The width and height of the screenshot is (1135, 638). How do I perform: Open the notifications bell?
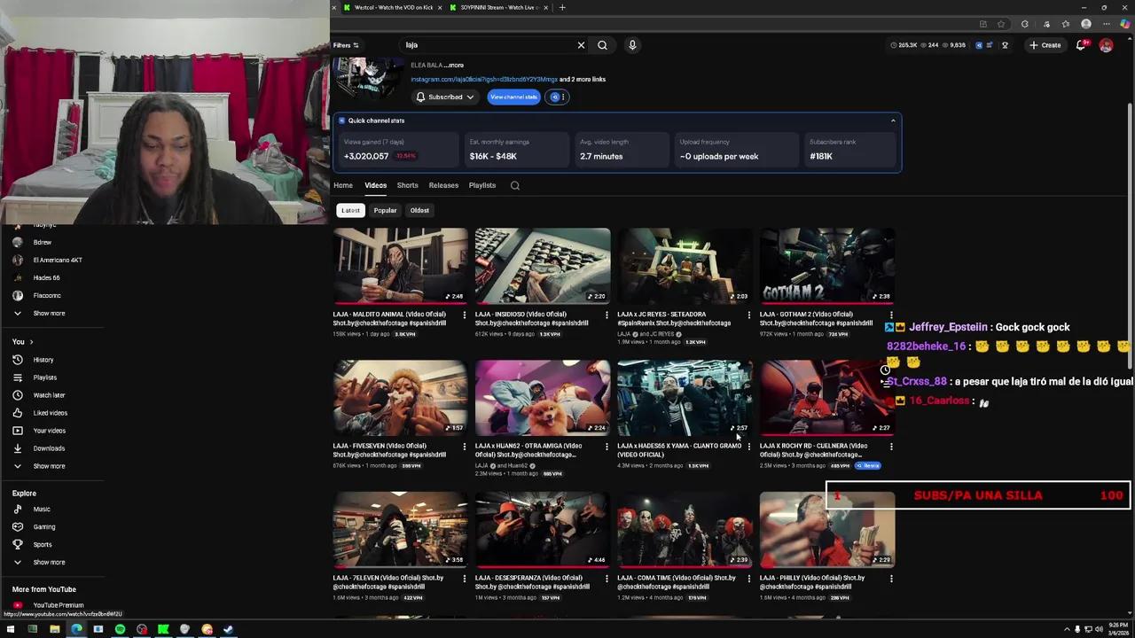[1081, 44]
